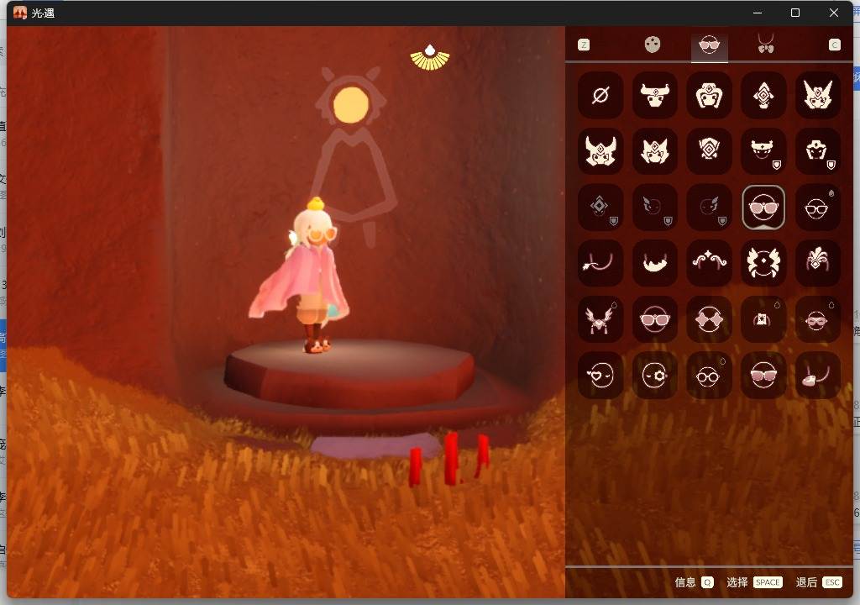
Task: Choose the hat-topped mask with shield badge
Action: [x=818, y=151]
